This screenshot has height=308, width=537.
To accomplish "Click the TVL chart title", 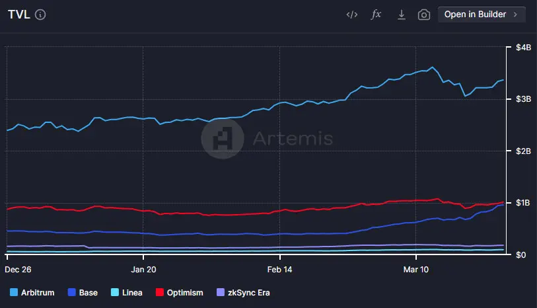I will [19, 15].
